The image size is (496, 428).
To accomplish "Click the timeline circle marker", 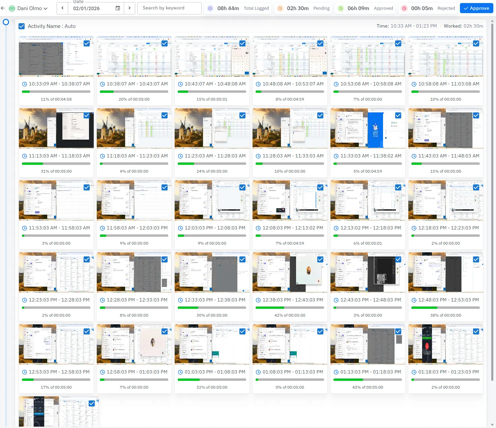I will (x=6, y=22).
